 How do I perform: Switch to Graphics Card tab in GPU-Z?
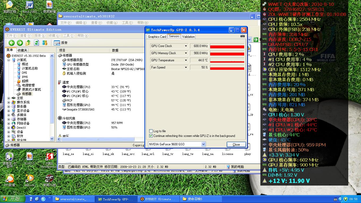point(157,37)
